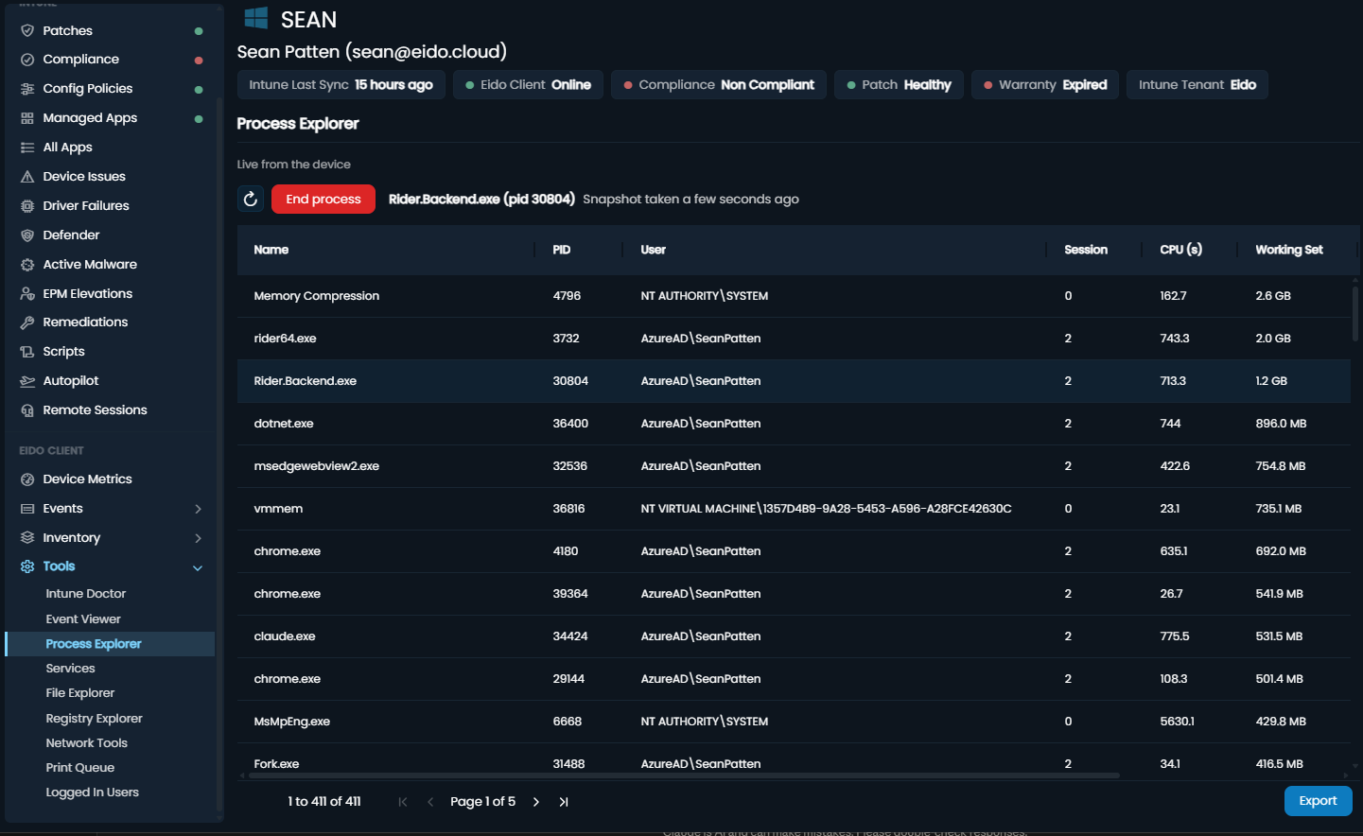Open File Explorer tool
The width and height of the screenshot is (1363, 836).
point(80,693)
